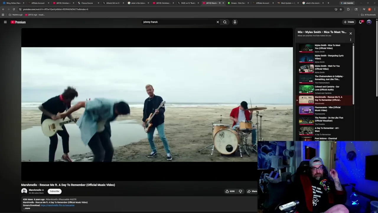Open Mix playlist three-dot options menu

(x=351, y=40)
